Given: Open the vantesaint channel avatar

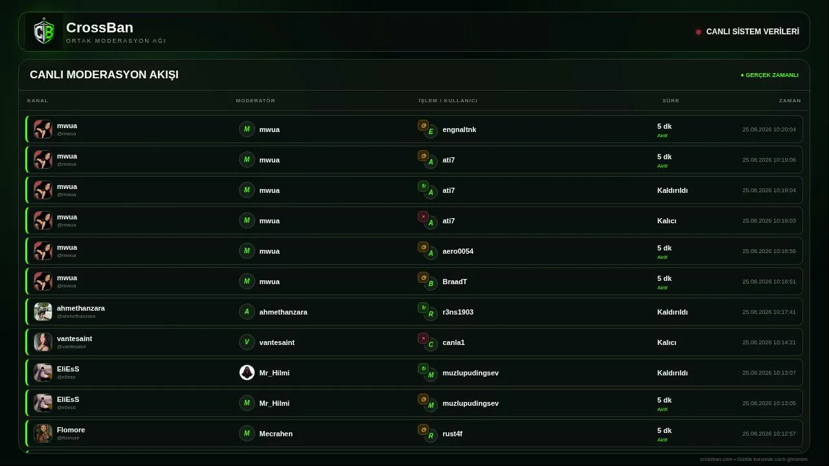Looking at the screenshot, I should pyautogui.click(x=43, y=342).
